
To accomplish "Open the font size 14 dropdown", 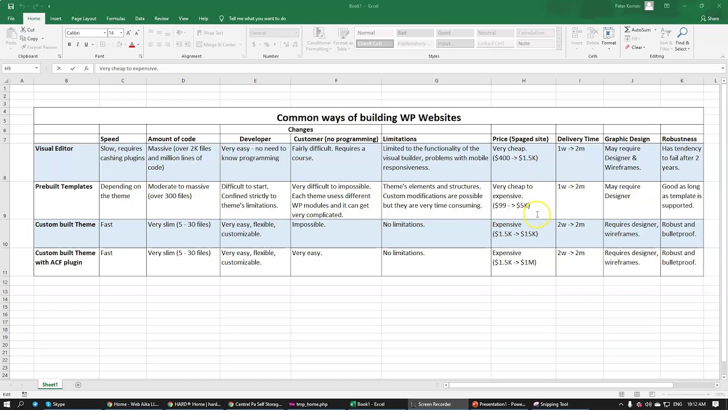I will pyautogui.click(x=121, y=33).
